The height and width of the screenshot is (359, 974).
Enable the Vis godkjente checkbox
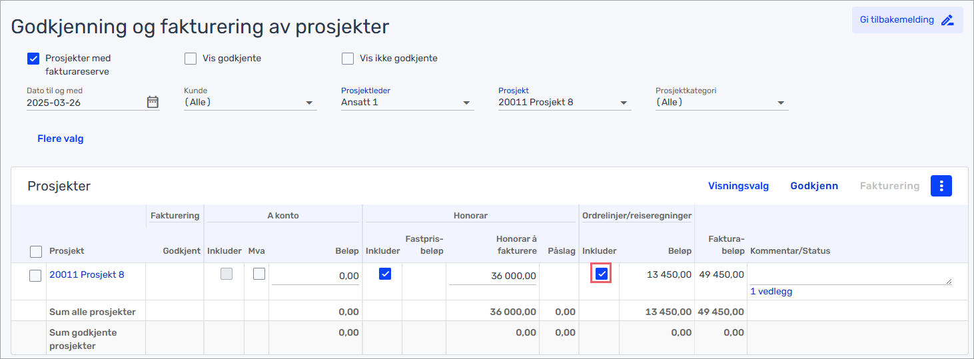tap(191, 59)
